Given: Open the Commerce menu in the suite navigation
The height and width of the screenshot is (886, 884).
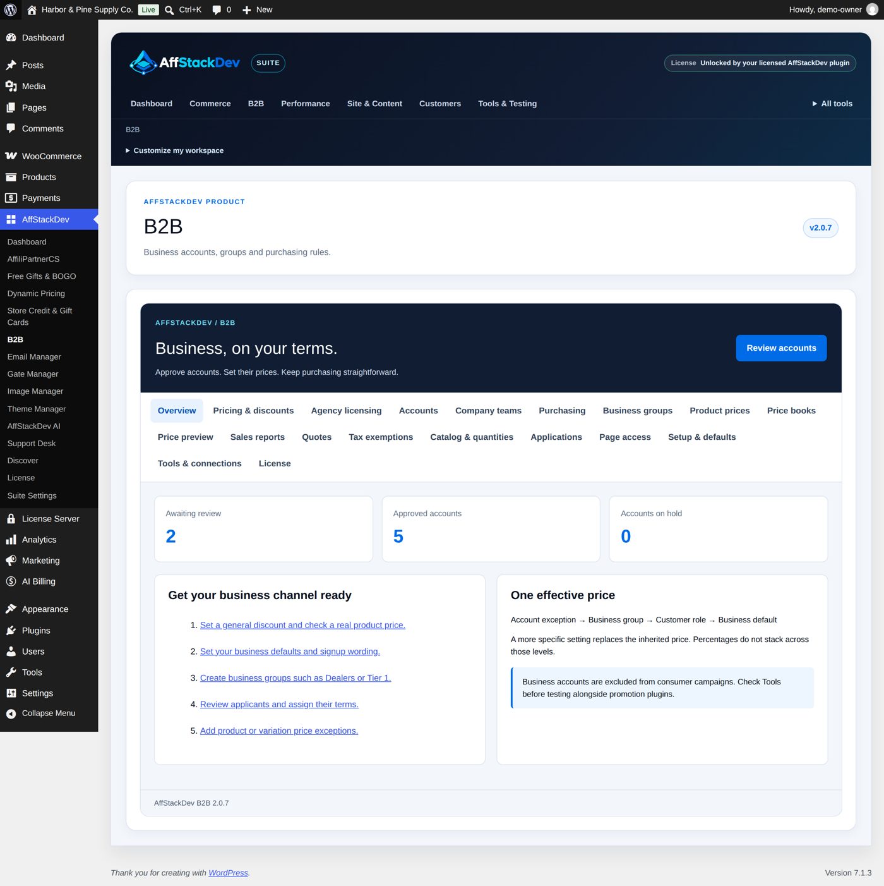Looking at the screenshot, I should [x=210, y=104].
